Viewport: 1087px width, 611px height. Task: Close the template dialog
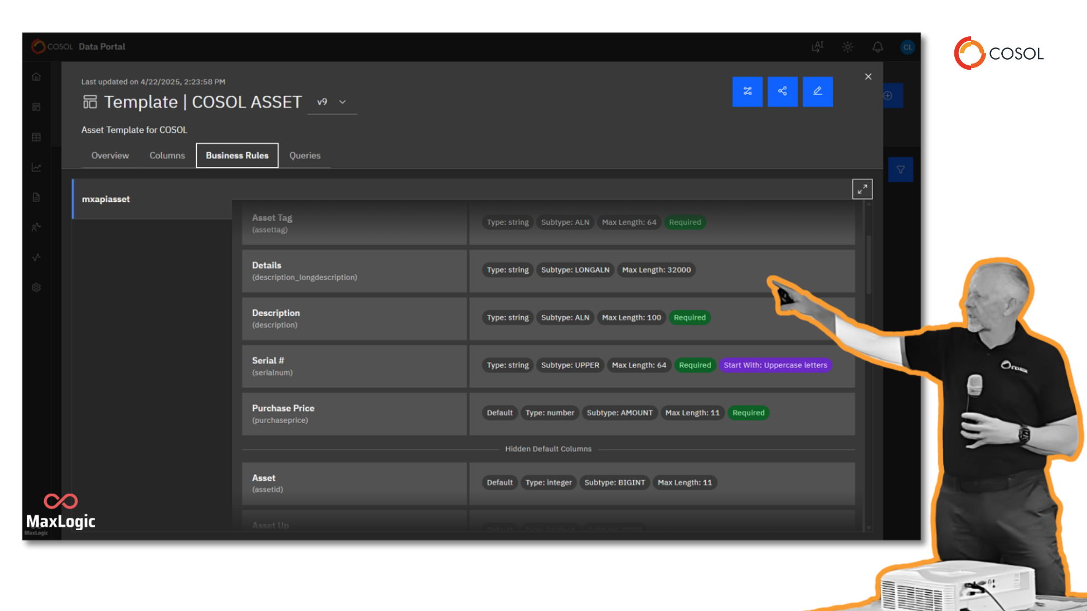click(868, 77)
